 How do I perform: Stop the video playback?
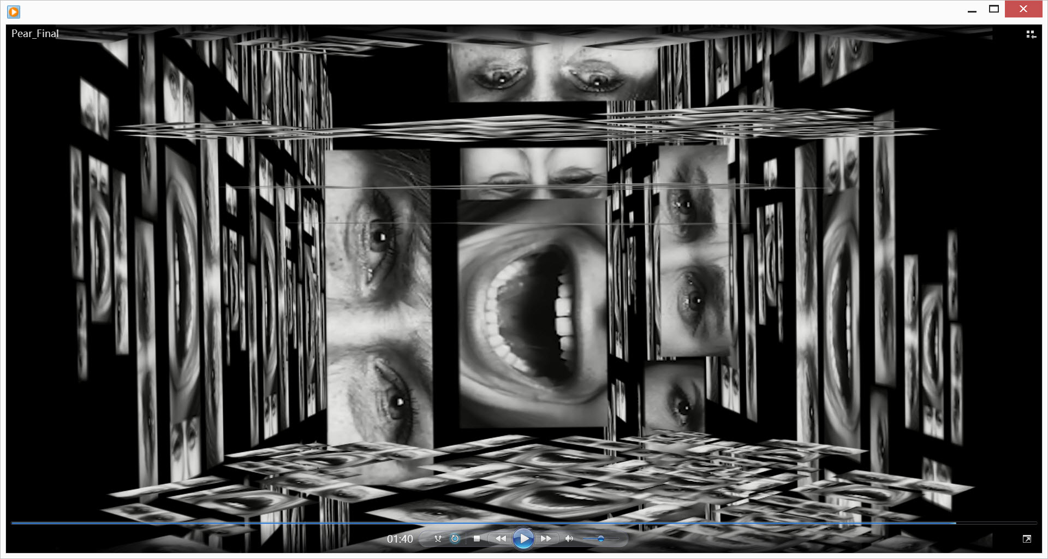pyautogui.click(x=477, y=539)
